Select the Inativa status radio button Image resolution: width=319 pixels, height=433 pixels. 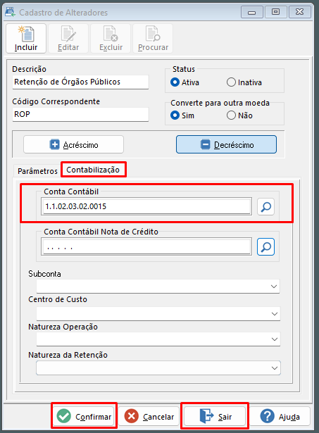pyautogui.click(x=231, y=82)
